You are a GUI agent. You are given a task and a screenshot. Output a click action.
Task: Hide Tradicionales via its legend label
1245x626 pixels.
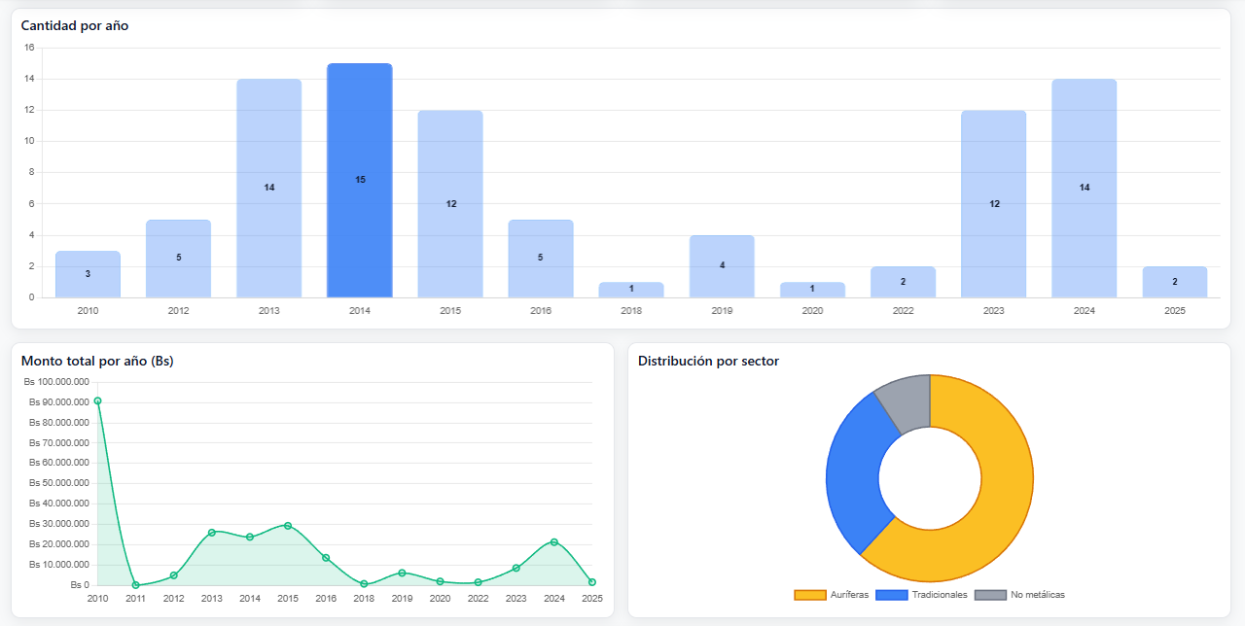(939, 595)
